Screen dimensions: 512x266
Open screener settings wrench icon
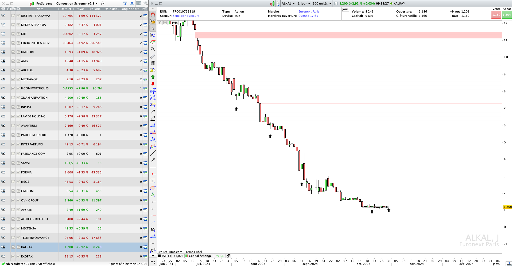click(x=103, y=3)
